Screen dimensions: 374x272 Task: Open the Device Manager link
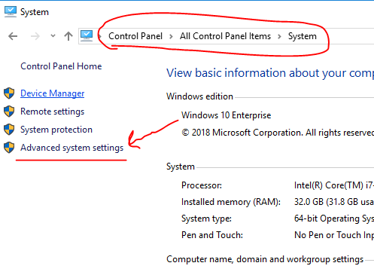click(x=53, y=93)
